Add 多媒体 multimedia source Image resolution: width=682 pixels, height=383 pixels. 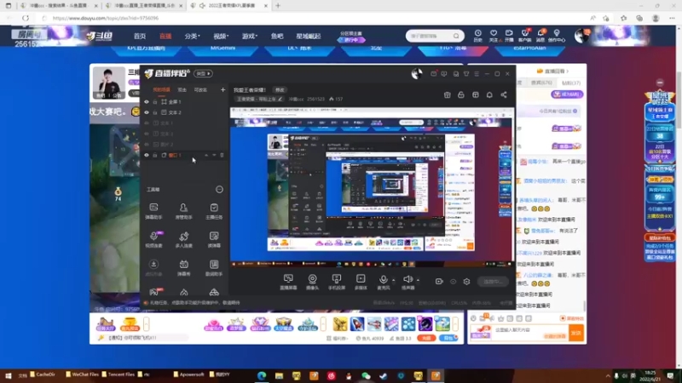coord(361,282)
